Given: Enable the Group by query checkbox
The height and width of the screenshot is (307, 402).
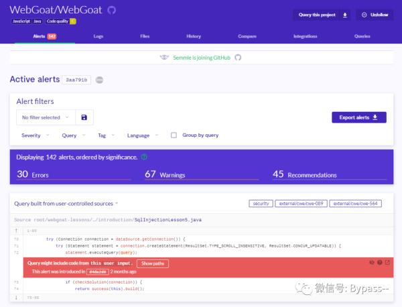Looking at the screenshot, I should click(x=174, y=135).
